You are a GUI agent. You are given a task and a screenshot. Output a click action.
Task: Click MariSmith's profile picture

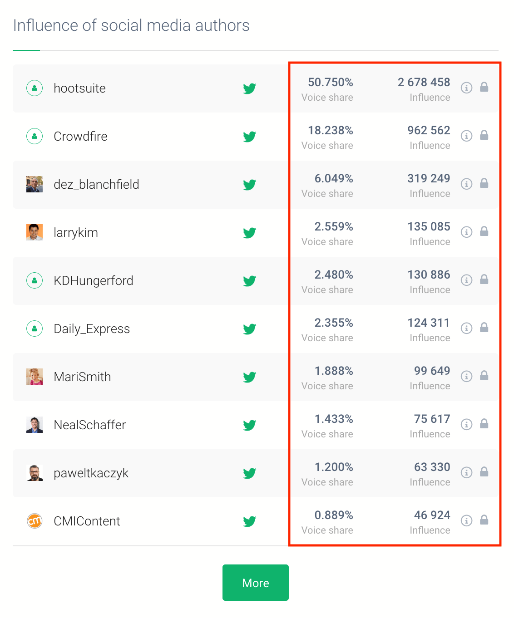click(35, 377)
